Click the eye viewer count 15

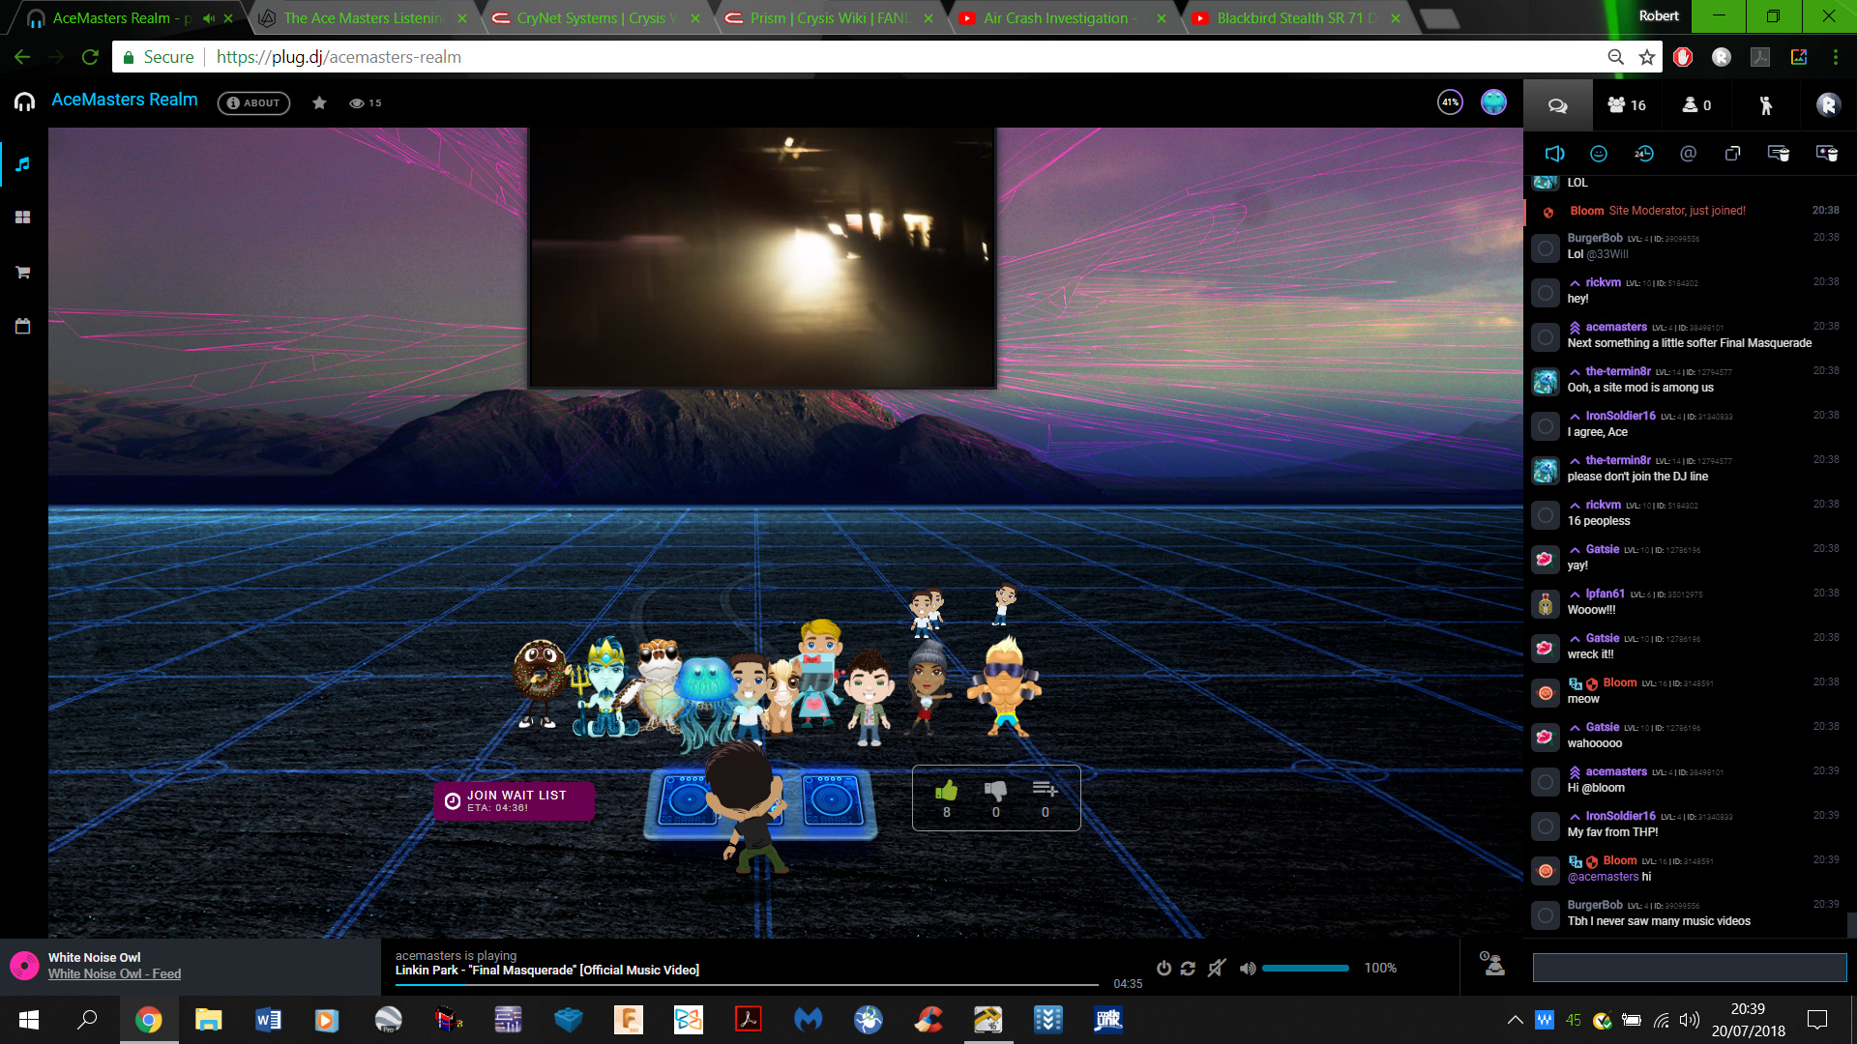coord(366,102)
